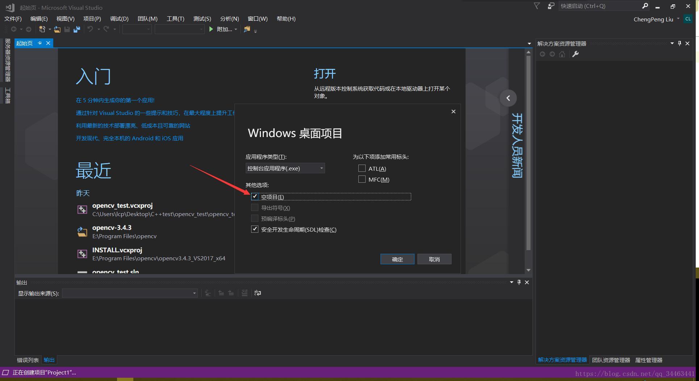Open the Show output from dropdown
Viewport: 699px width, 381px height.
[130, 293]
